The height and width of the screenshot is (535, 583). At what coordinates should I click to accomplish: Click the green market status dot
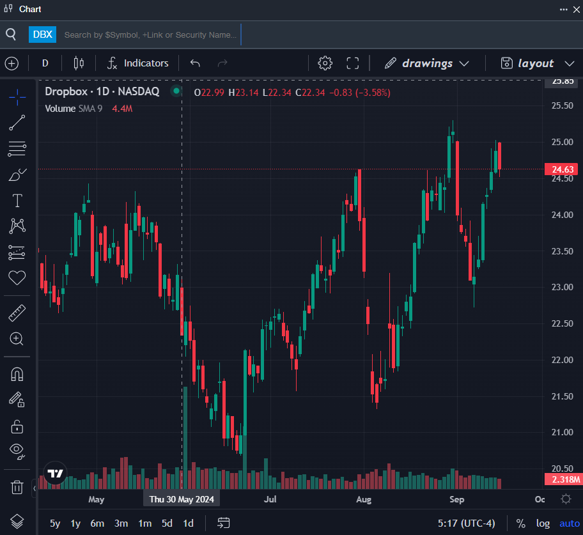coord(176,91)
